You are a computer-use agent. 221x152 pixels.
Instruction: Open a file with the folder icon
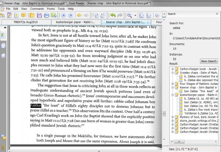click(32, 15)
